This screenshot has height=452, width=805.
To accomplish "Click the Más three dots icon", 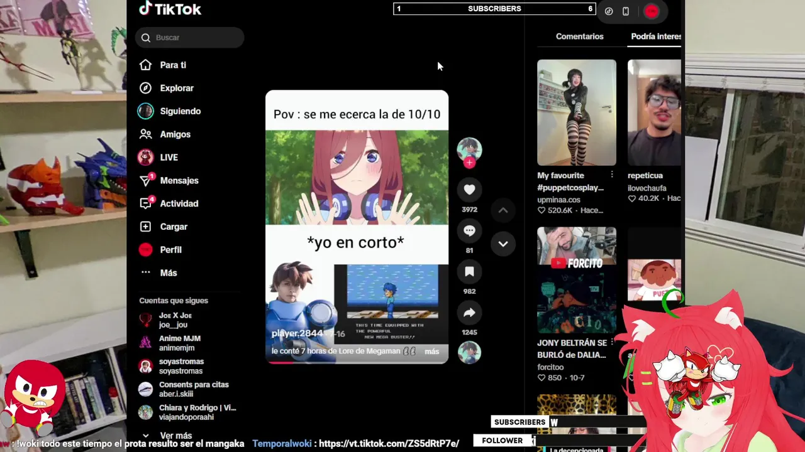I will point(145,272).
